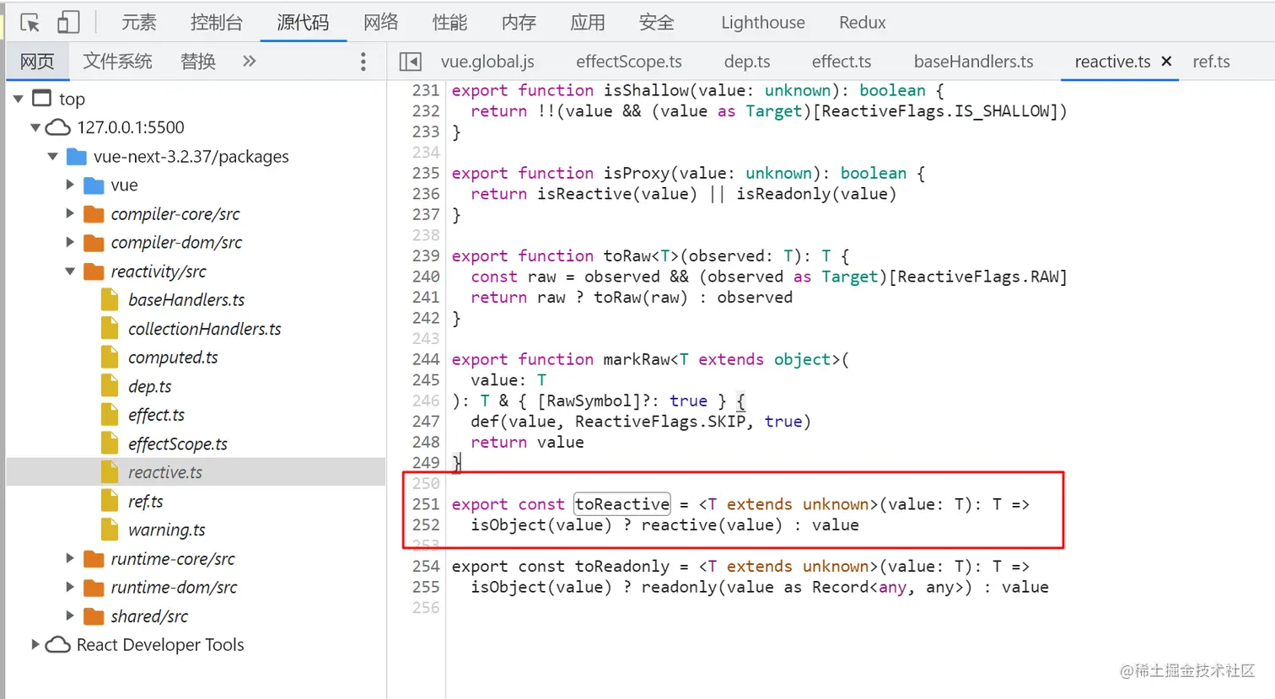Expand the runtime-core/src folder arrow
Screen dimensions: 1275x699
pos(70,558)
